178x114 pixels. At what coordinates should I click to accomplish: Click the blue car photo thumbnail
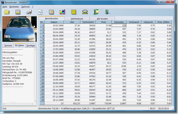click(x=19, y=29)
